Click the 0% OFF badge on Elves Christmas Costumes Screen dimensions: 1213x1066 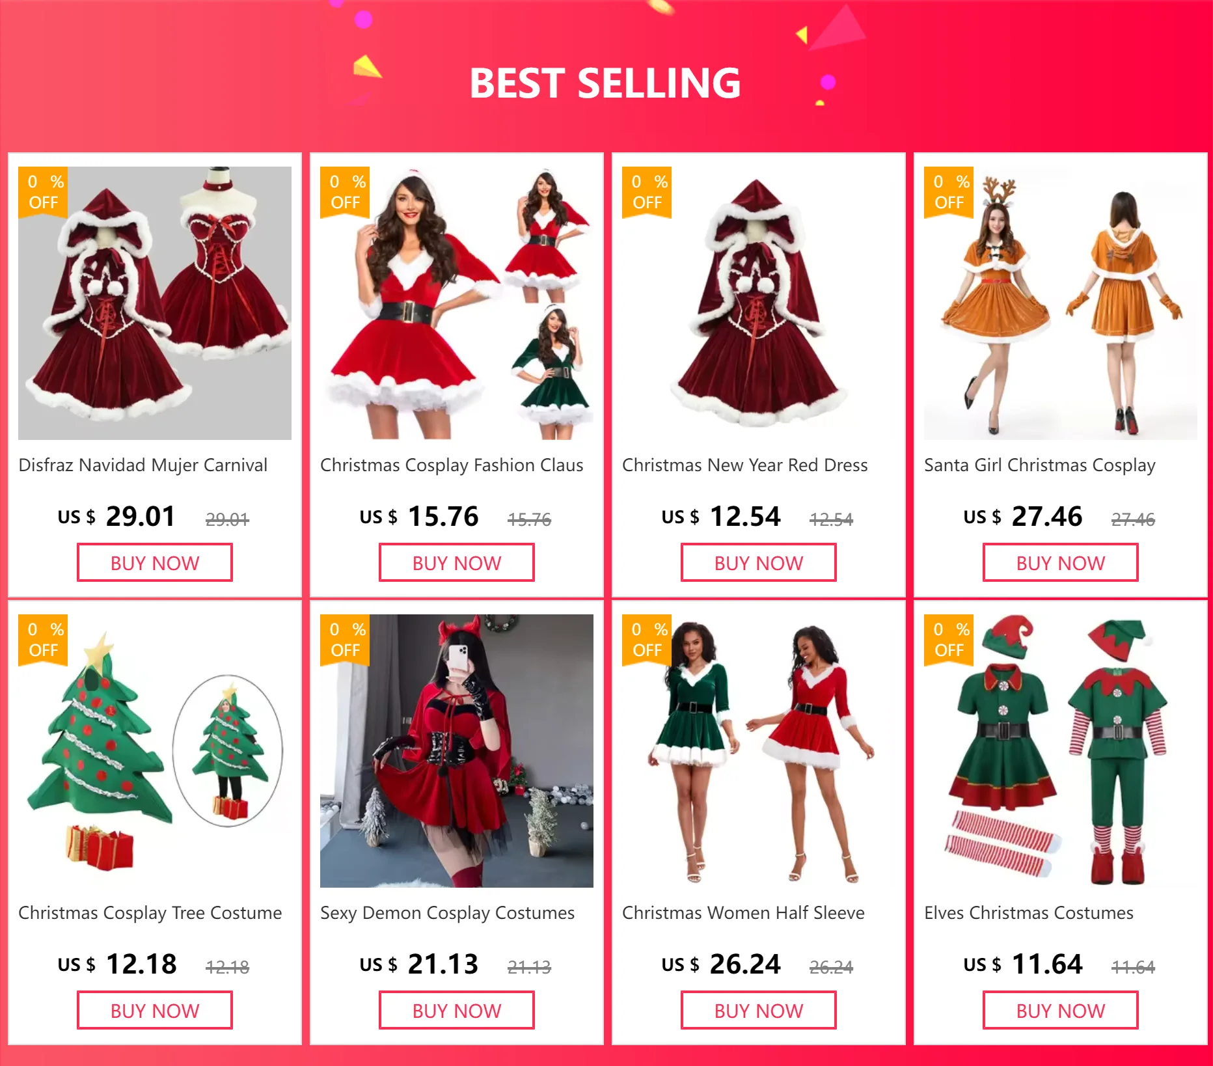pos(949,640)
